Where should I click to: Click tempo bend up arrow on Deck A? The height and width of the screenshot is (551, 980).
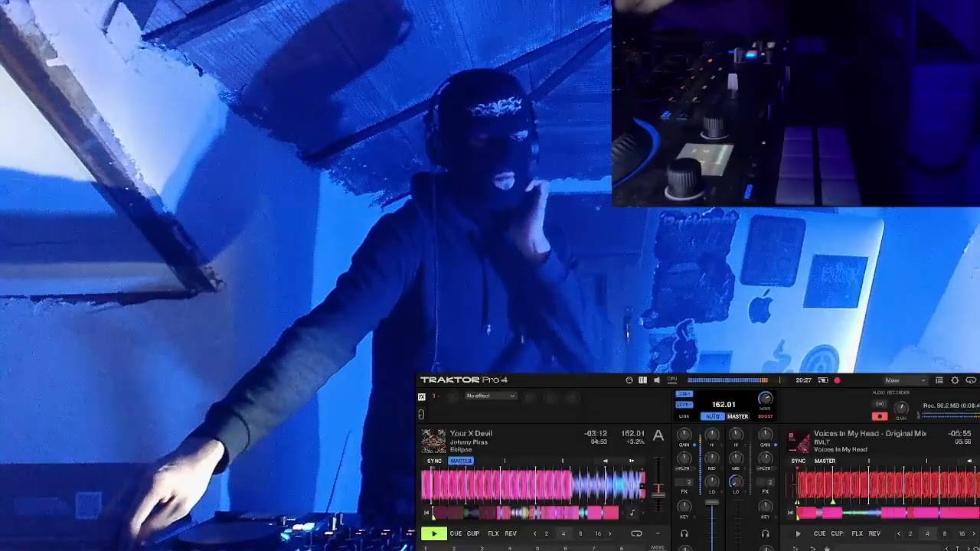click(632, 461)
